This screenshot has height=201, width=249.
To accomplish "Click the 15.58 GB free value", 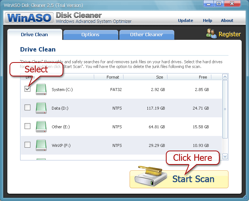I will click(x=201, y=127).
